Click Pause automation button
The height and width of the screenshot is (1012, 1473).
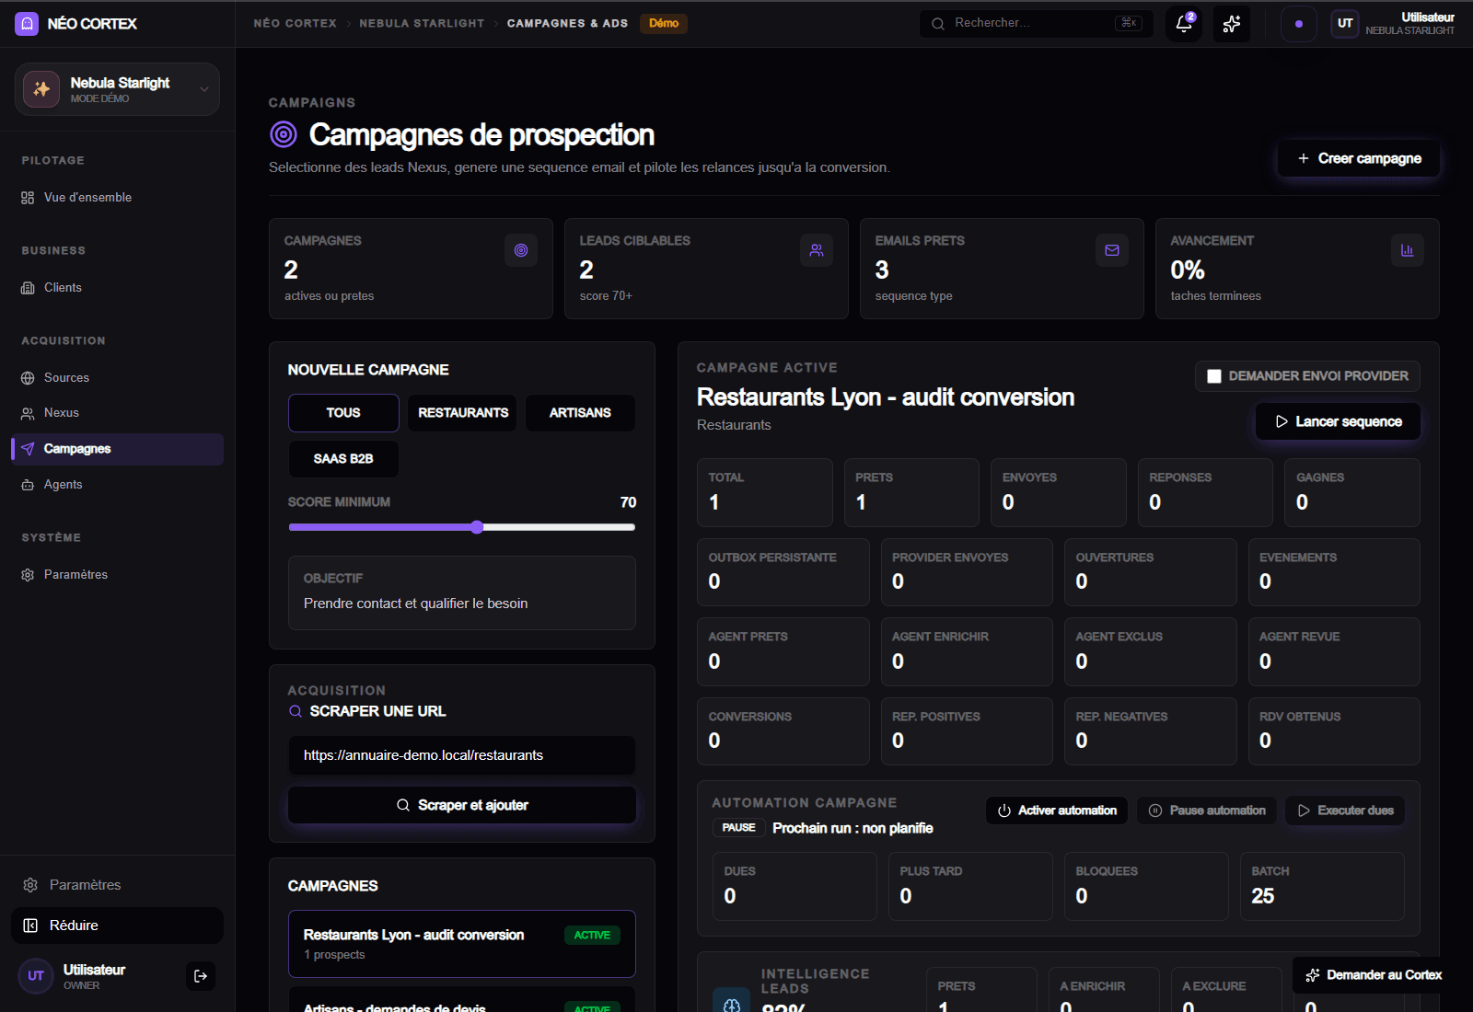pos(1207,811)
